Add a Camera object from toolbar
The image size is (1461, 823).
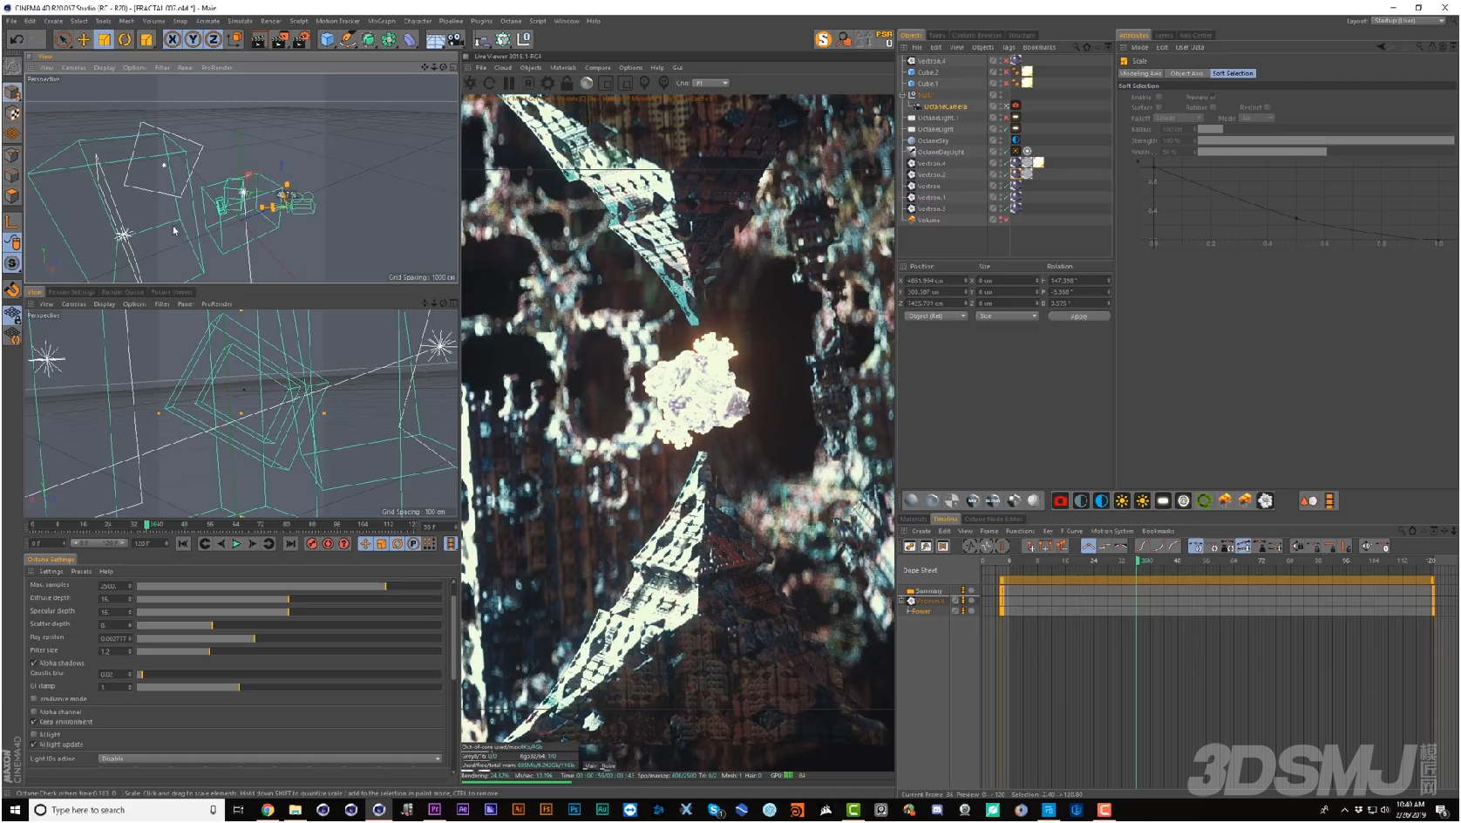pyautogui.click(x=455, y=39)
